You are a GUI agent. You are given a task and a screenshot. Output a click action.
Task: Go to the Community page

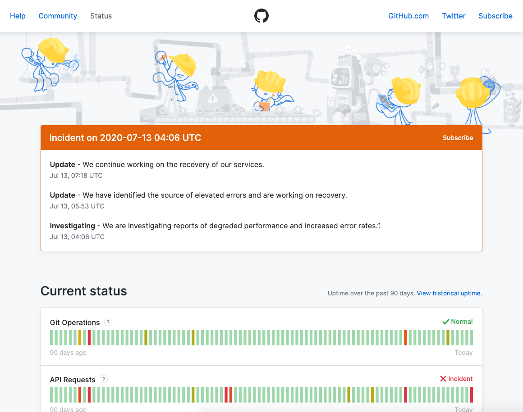click(58, 16)
